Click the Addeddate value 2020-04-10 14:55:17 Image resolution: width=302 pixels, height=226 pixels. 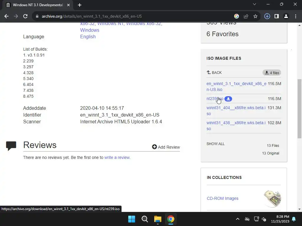coord(102,108)
